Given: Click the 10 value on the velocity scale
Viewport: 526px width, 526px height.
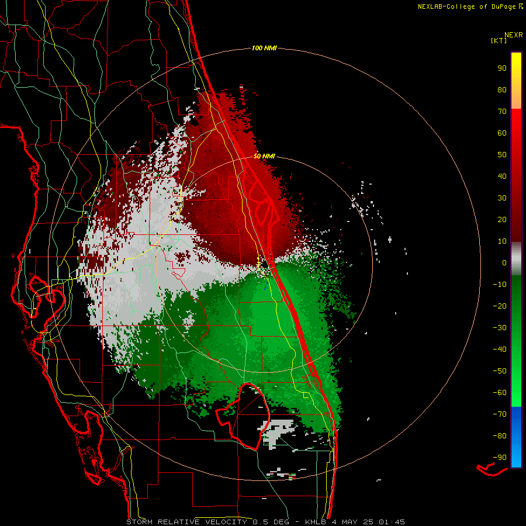Looking at the screenshot, I should (502, 241).
